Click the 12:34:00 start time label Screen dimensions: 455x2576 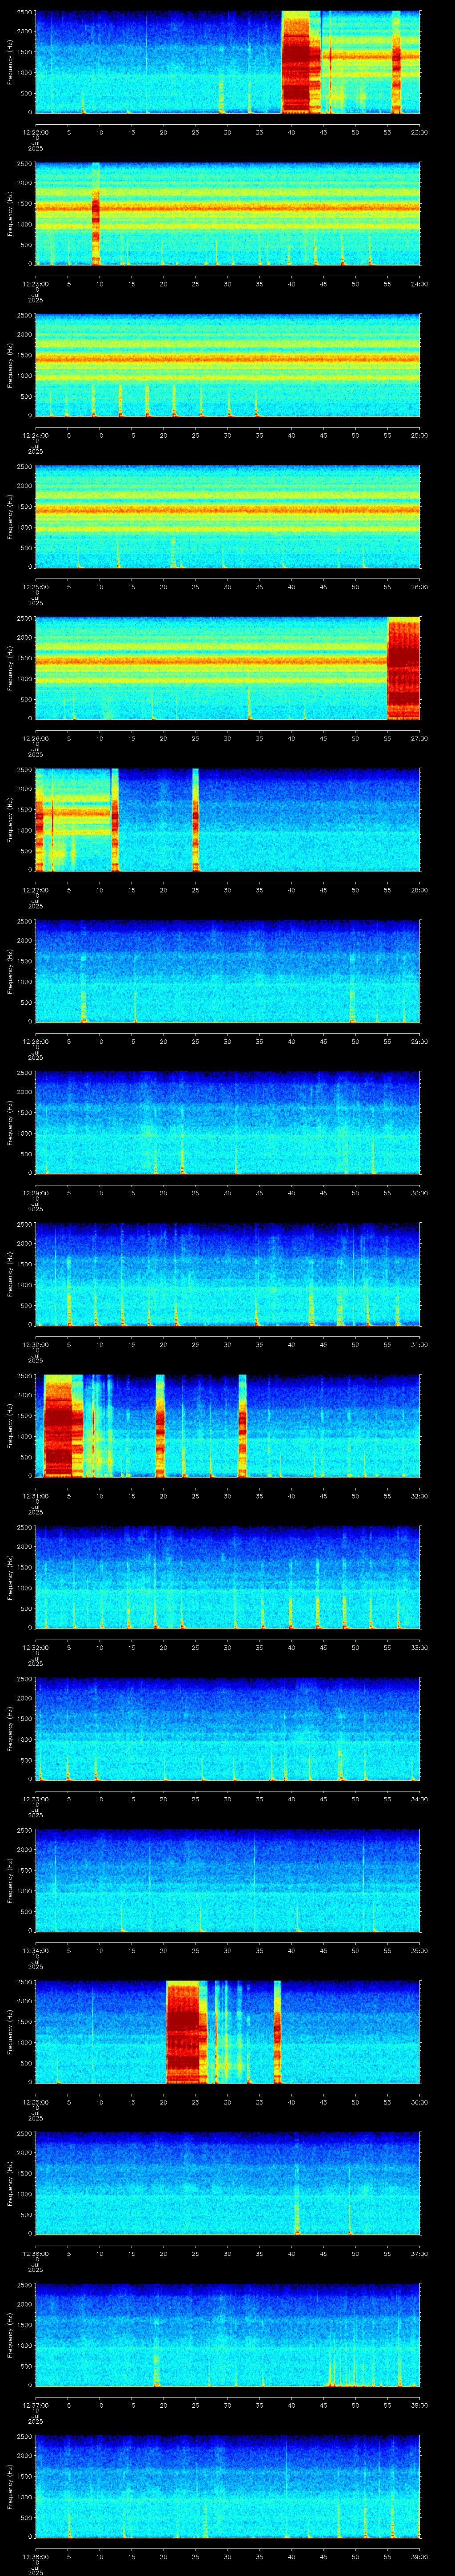(x=35, y=1950)
